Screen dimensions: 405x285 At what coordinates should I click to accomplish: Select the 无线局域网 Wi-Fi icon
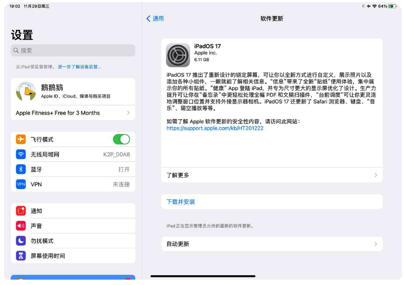(x=21, y=154)
